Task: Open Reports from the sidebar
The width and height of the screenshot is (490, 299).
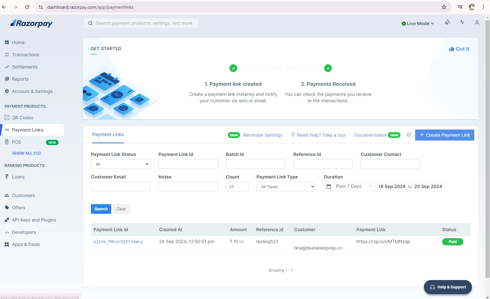Action: click(20, 79)
